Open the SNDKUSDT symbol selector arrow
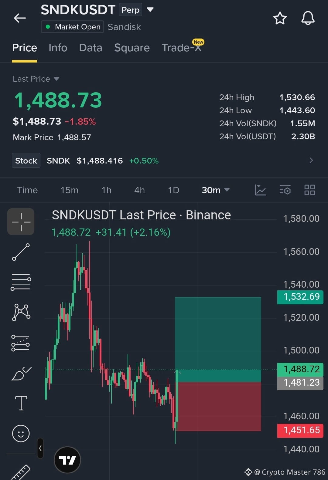Screen dimensions: 328x480 coord(150,10)
